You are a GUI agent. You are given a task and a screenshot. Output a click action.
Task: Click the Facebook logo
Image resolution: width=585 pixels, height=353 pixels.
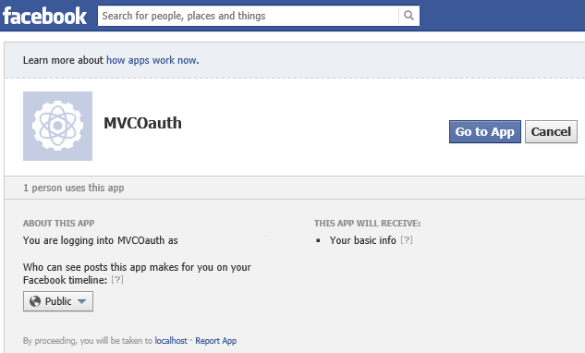pos(44,16)
